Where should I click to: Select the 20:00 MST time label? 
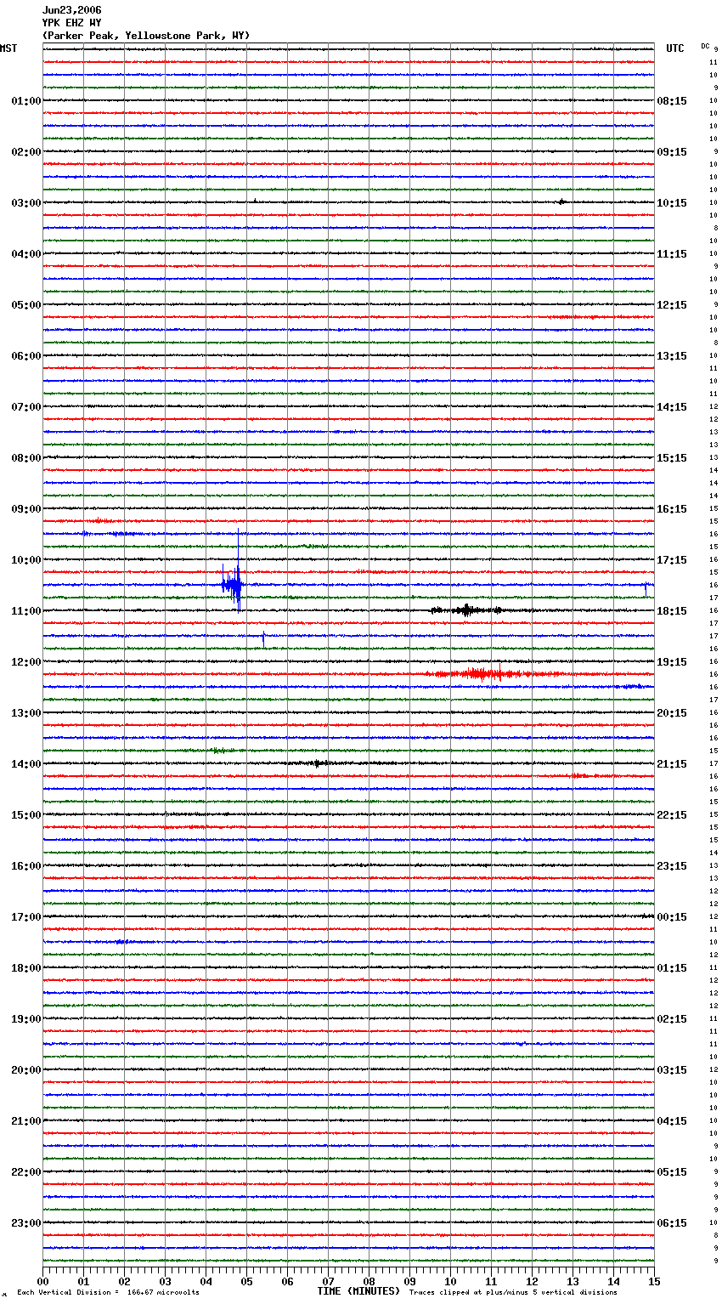(x=26, y=1070)
